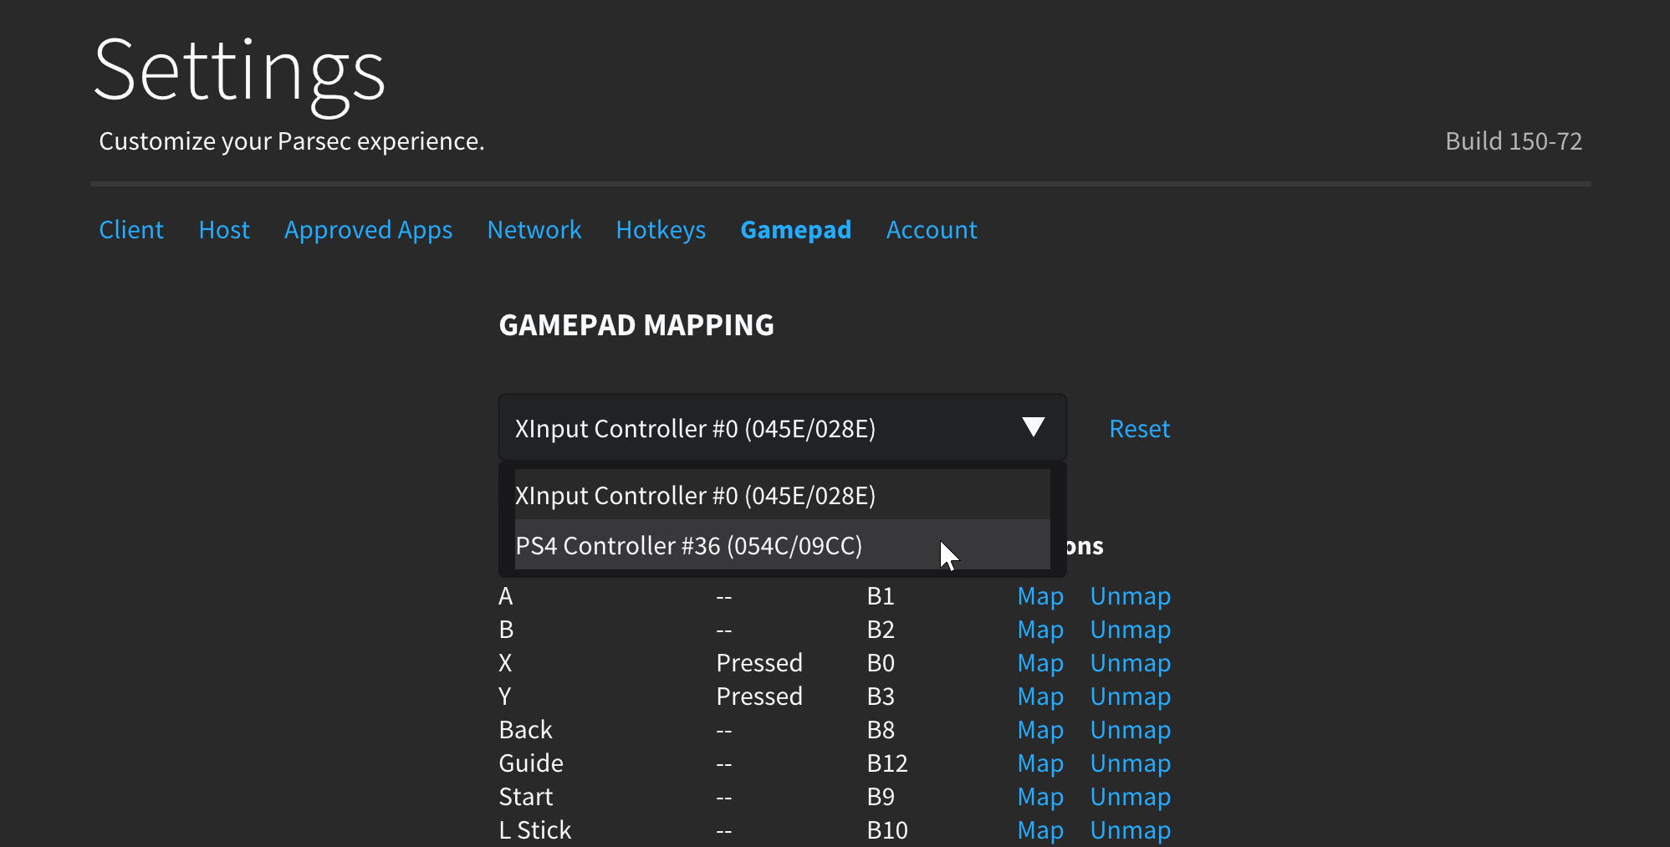Unmap the A button
1670x847 pixels.
pos(1130,596)
